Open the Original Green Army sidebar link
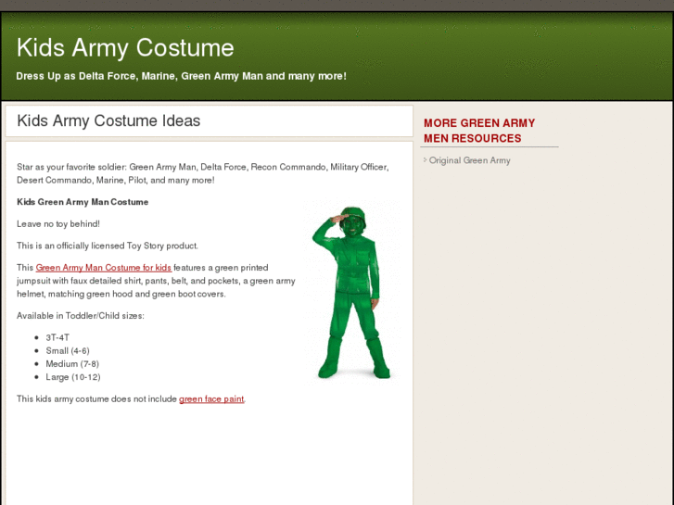 coord(469,160)
